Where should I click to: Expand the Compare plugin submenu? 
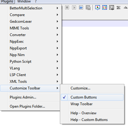point(31,15)
